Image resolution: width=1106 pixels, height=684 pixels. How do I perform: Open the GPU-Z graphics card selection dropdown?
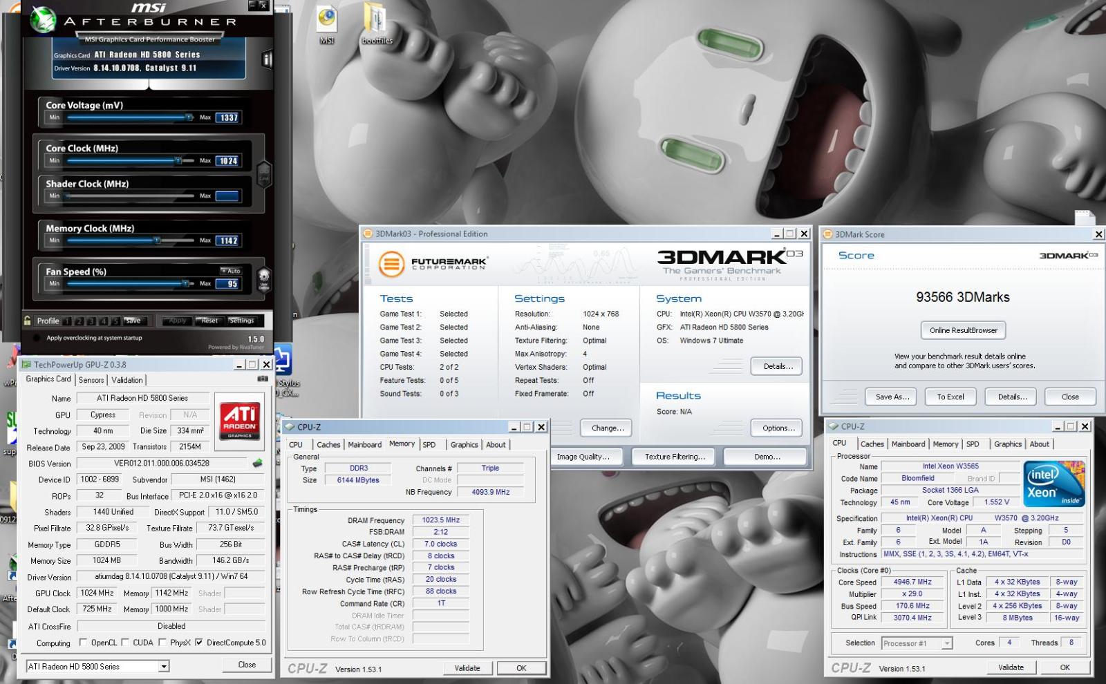[x=164, y=667]
